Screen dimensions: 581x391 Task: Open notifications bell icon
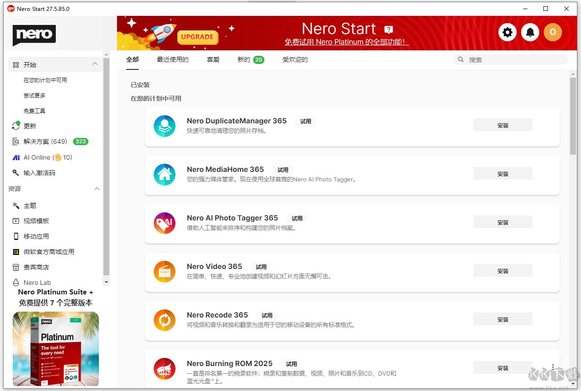[530, 32]
